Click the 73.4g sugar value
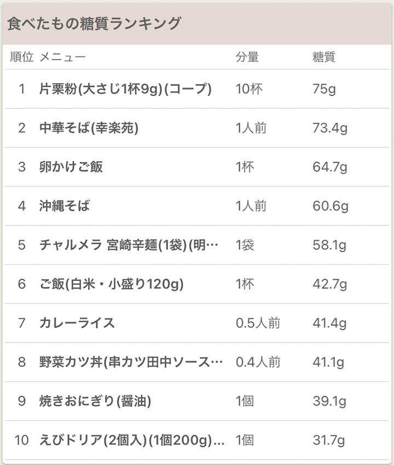394x465 pixels. coord(330,128)
